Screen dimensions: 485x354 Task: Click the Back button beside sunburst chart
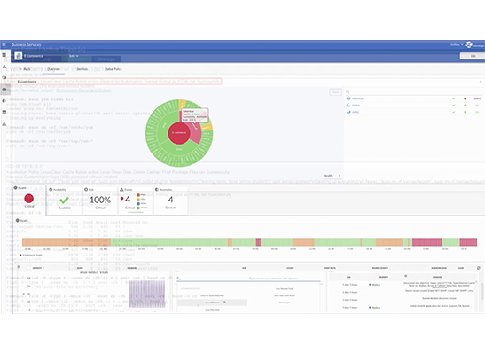336,92
